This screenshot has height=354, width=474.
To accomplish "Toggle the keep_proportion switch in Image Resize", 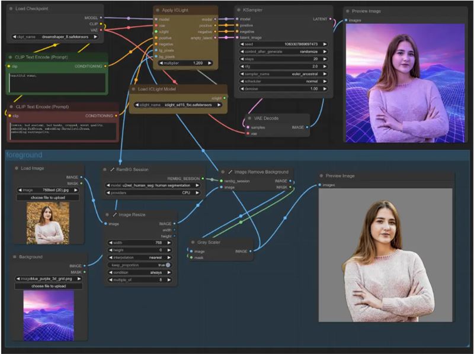I will click(x=168, y=265).
